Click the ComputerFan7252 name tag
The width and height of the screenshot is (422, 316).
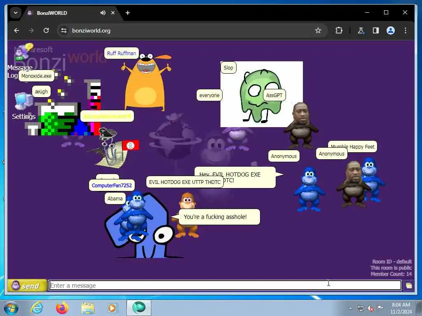[112, 186]
